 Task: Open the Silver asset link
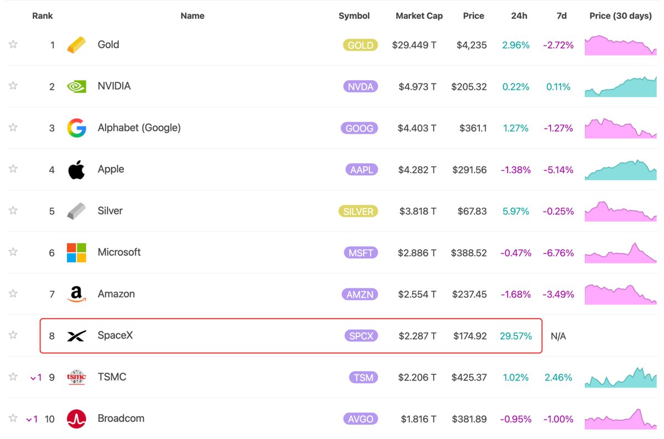click(x=110, y=211)
